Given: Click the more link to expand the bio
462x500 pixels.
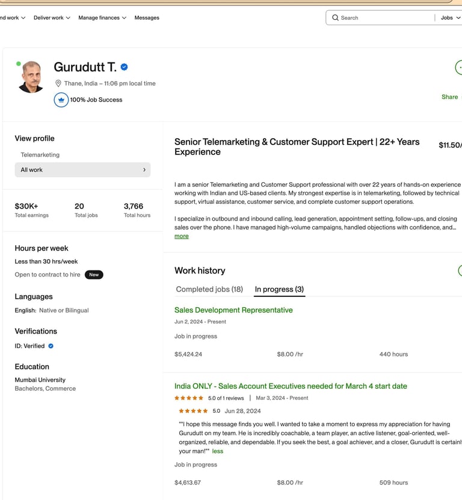Looking at the screenshot, I should [x=181, y=236].
